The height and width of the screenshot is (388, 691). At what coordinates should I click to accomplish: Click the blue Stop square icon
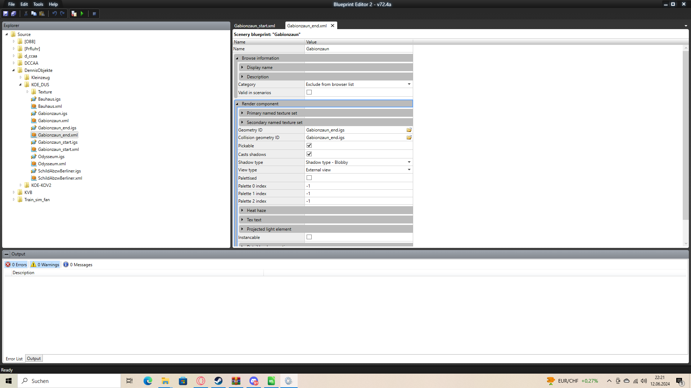pyautogui.click(x=94, y=14)
